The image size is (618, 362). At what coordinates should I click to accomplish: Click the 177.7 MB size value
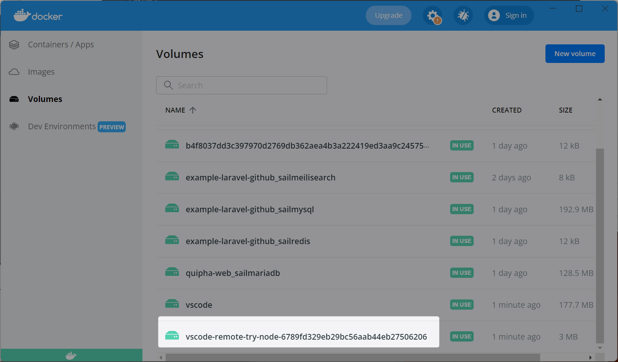point(576,305)
